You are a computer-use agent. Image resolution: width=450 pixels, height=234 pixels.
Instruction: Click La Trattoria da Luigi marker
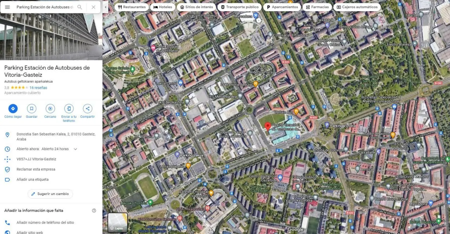pyautogui.click(x=256, y=84)
